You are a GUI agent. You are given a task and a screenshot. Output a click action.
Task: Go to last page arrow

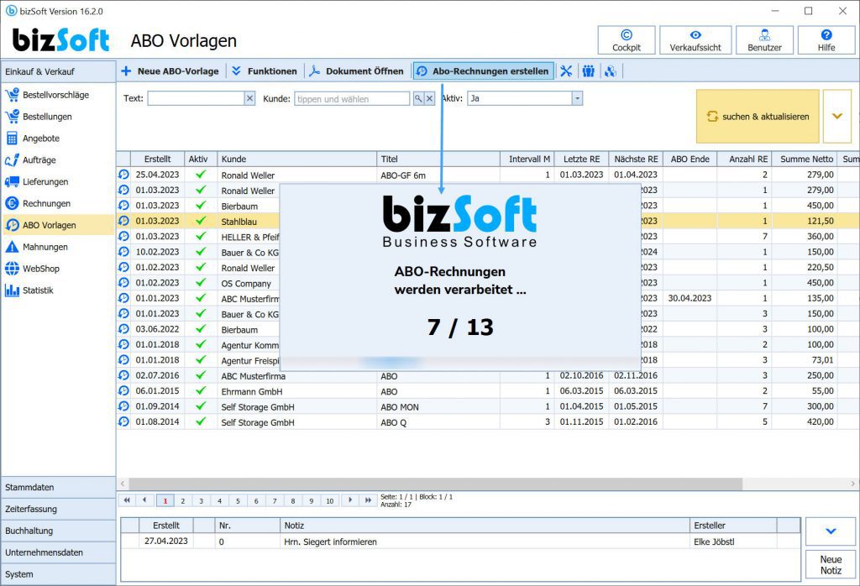point(369,500)
